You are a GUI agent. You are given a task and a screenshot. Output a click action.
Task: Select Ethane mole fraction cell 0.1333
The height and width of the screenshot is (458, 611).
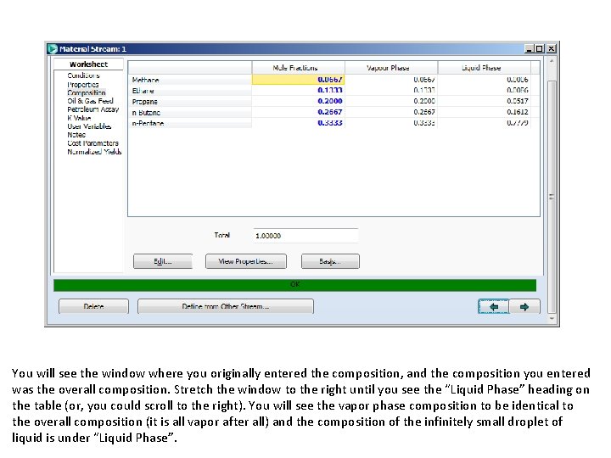pyautogui.click(x=299, y=91)
